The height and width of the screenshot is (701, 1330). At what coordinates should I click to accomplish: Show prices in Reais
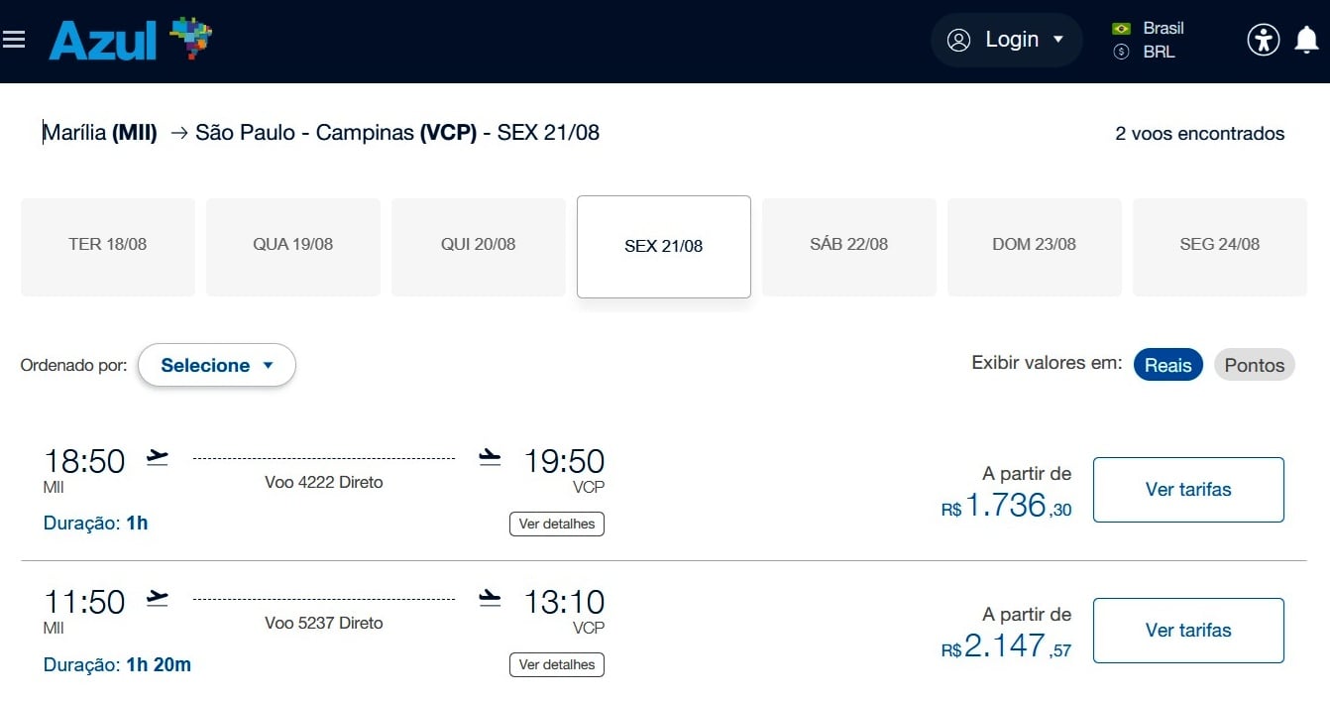tap(1168, 365)
